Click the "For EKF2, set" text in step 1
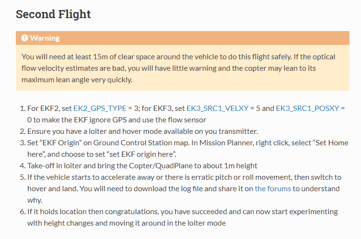 tap(49, 109)
